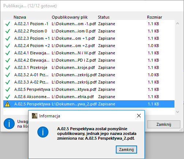Viewport: 184px width, 159px height.
Task: Click Zapisane status in Poziom -1 row
Action: 107,24
